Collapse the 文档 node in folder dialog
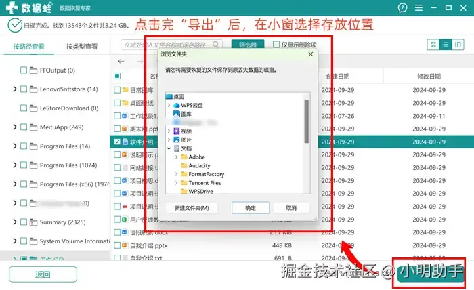 point(169,148)
